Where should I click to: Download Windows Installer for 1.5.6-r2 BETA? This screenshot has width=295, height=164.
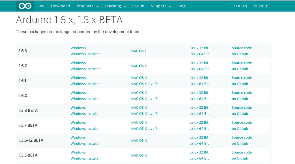point(85,143)
